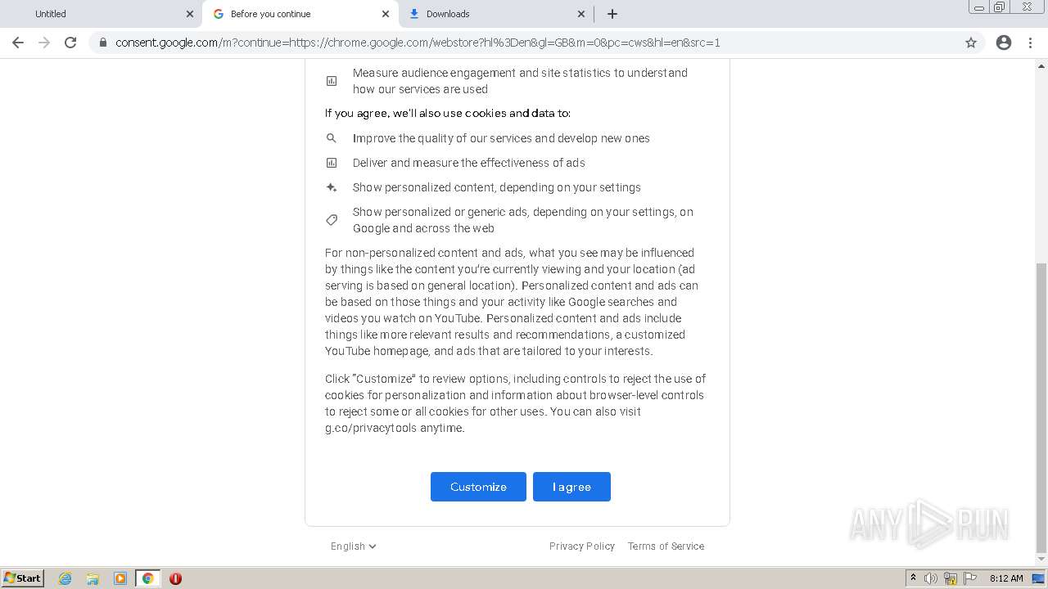
Task: Click the Google favicon on the active tab
Action: point(219,14)
